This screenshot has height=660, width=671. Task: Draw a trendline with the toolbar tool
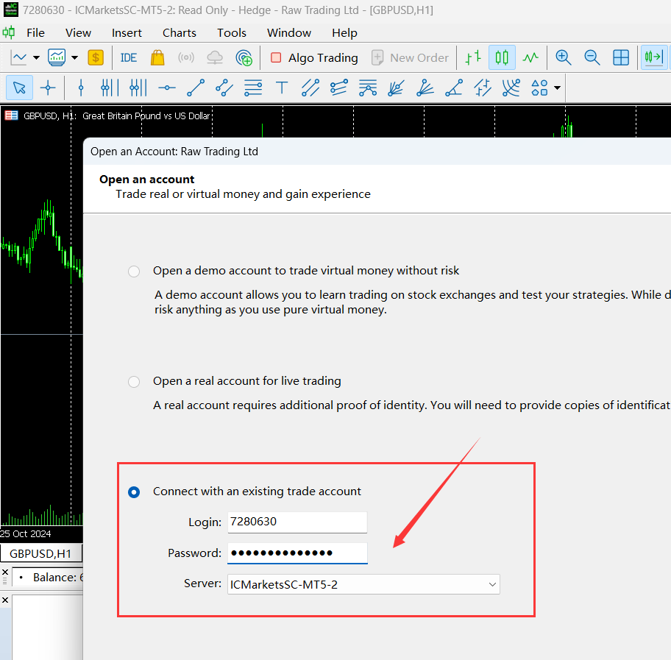tap(196, 88)
